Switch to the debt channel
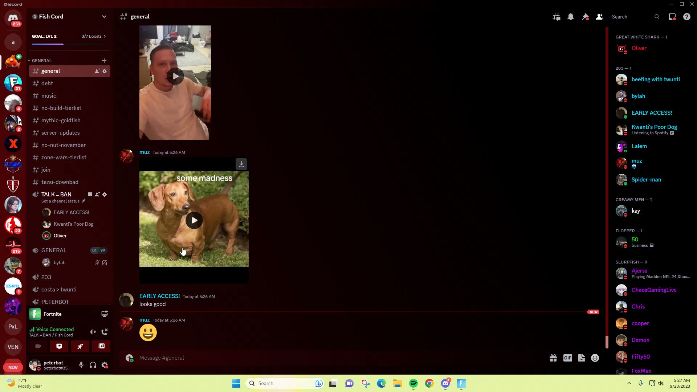This screenshot has width=697, height=392. click(47, 83)
